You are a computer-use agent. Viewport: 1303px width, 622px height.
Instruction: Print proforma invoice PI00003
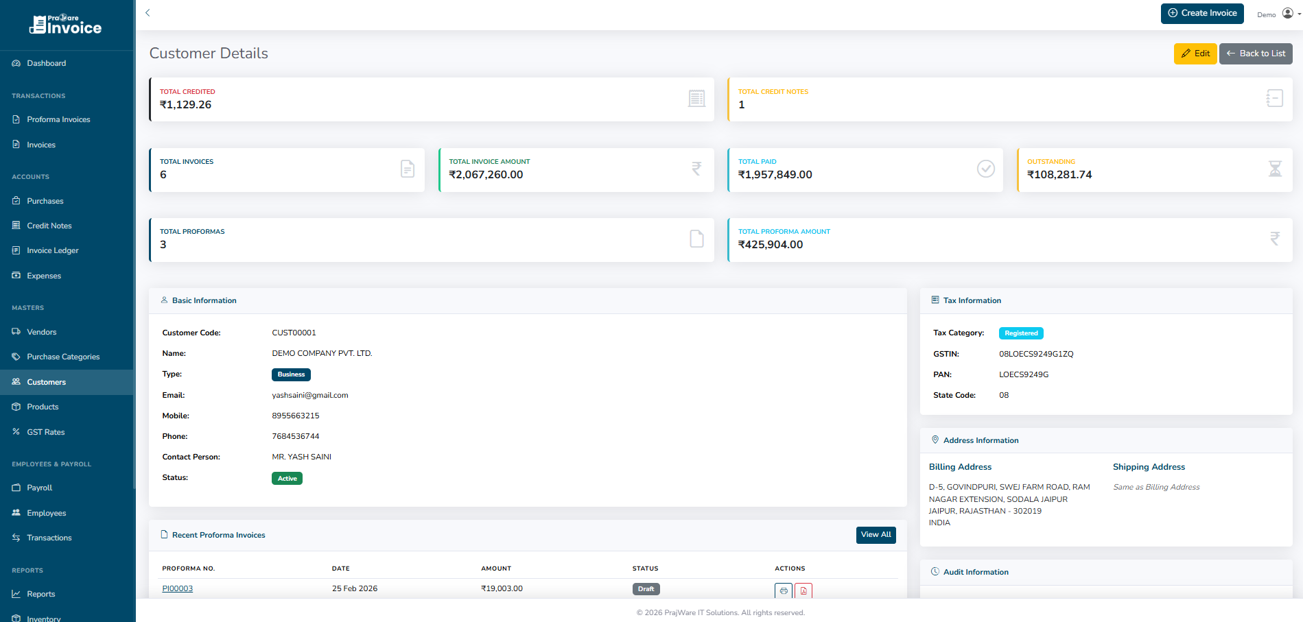(x=783, y=590)
